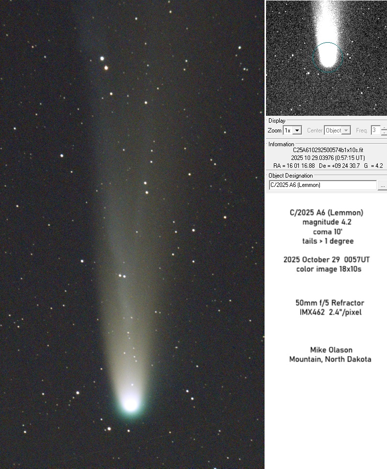
Task: Click the Mike Olason credit text
Action: pyautogui.click(x=330, y=350)
